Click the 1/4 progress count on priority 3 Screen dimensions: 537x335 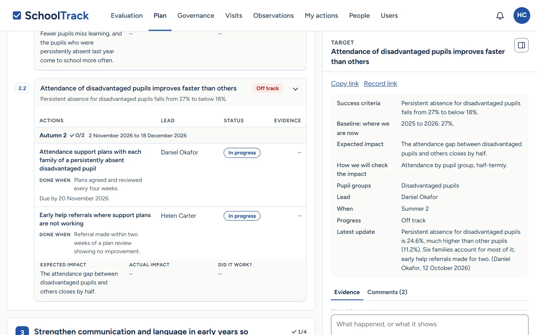click(x=299, y=332)
